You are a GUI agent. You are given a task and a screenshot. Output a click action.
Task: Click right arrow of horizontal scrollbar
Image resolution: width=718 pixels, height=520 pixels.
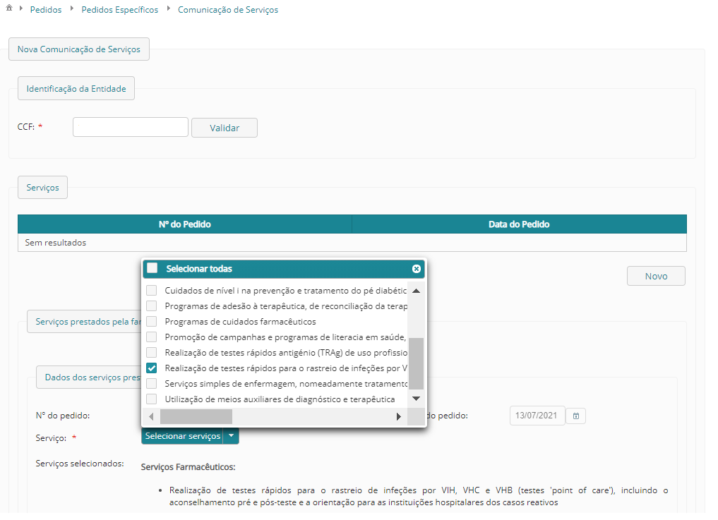[x=398, y=417]
